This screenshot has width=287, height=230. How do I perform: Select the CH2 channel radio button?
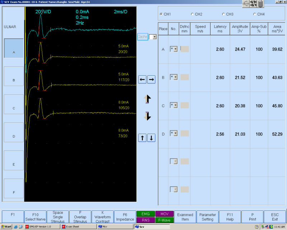tap(192, 14)
